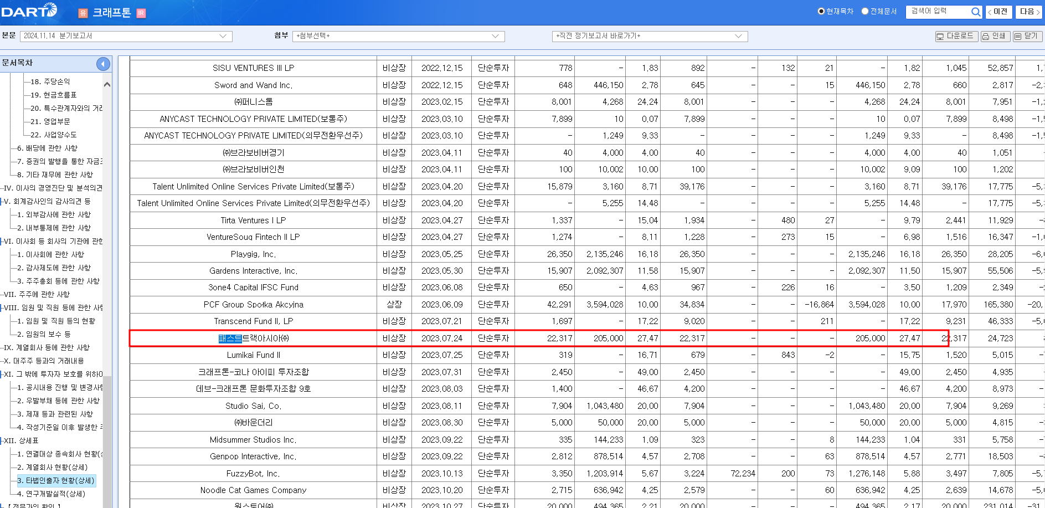The width and height of the screenshot is (1045, 508).
Task: Open 8. 기타 재무에 관한 사항
Action: [x=55, y=175]
